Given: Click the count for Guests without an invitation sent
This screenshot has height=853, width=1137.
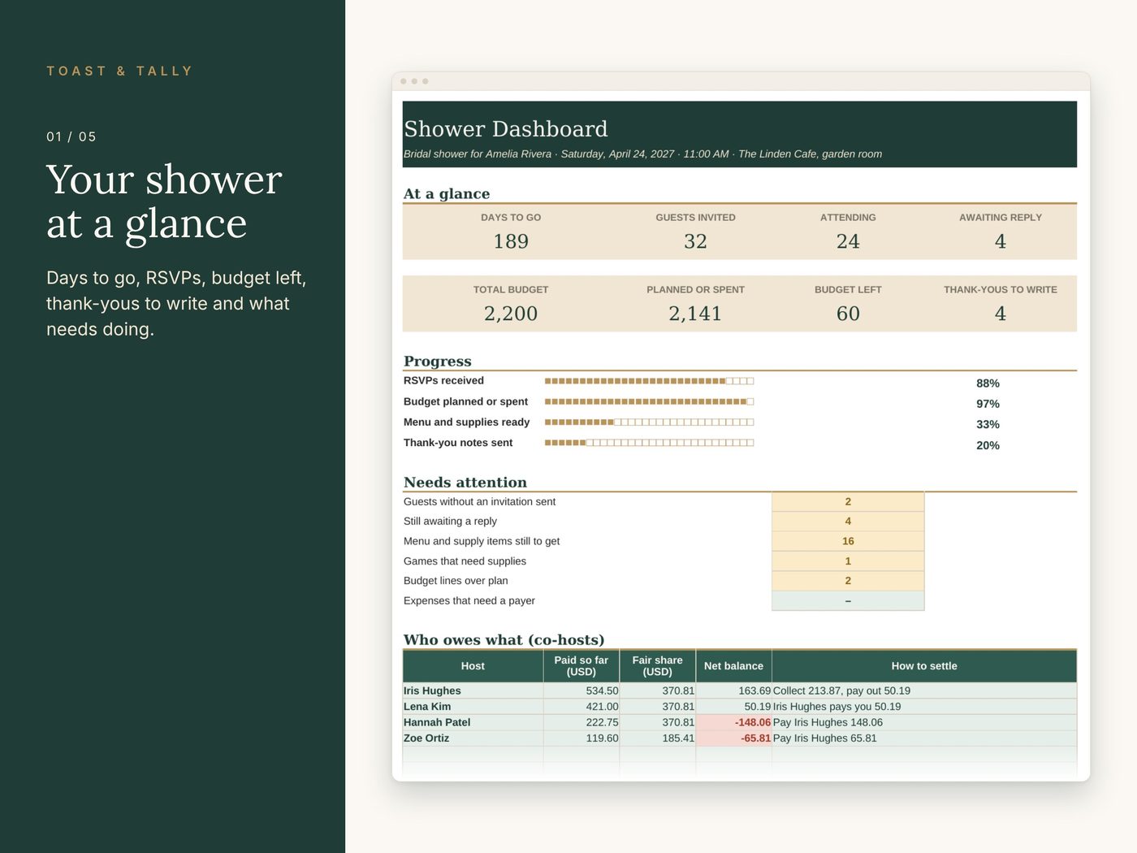Looking at the screenshot, I should click(848, 502).
